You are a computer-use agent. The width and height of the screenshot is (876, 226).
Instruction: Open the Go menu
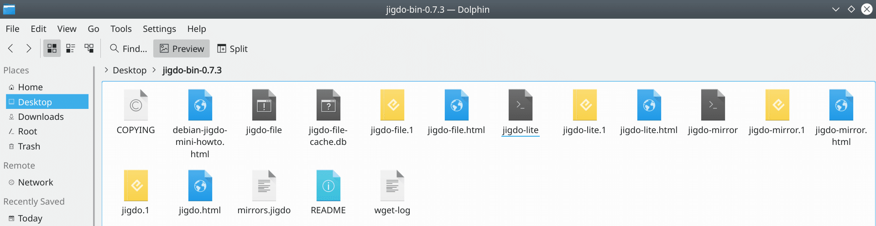(x=94, y=29)
